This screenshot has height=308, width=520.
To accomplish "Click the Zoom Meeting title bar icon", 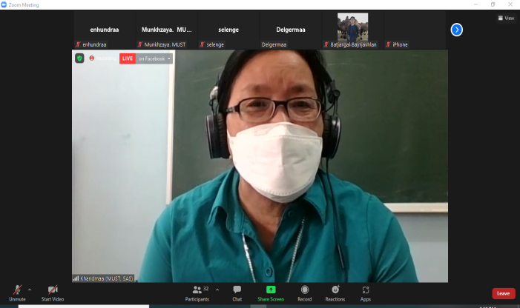I will point(4,4).
